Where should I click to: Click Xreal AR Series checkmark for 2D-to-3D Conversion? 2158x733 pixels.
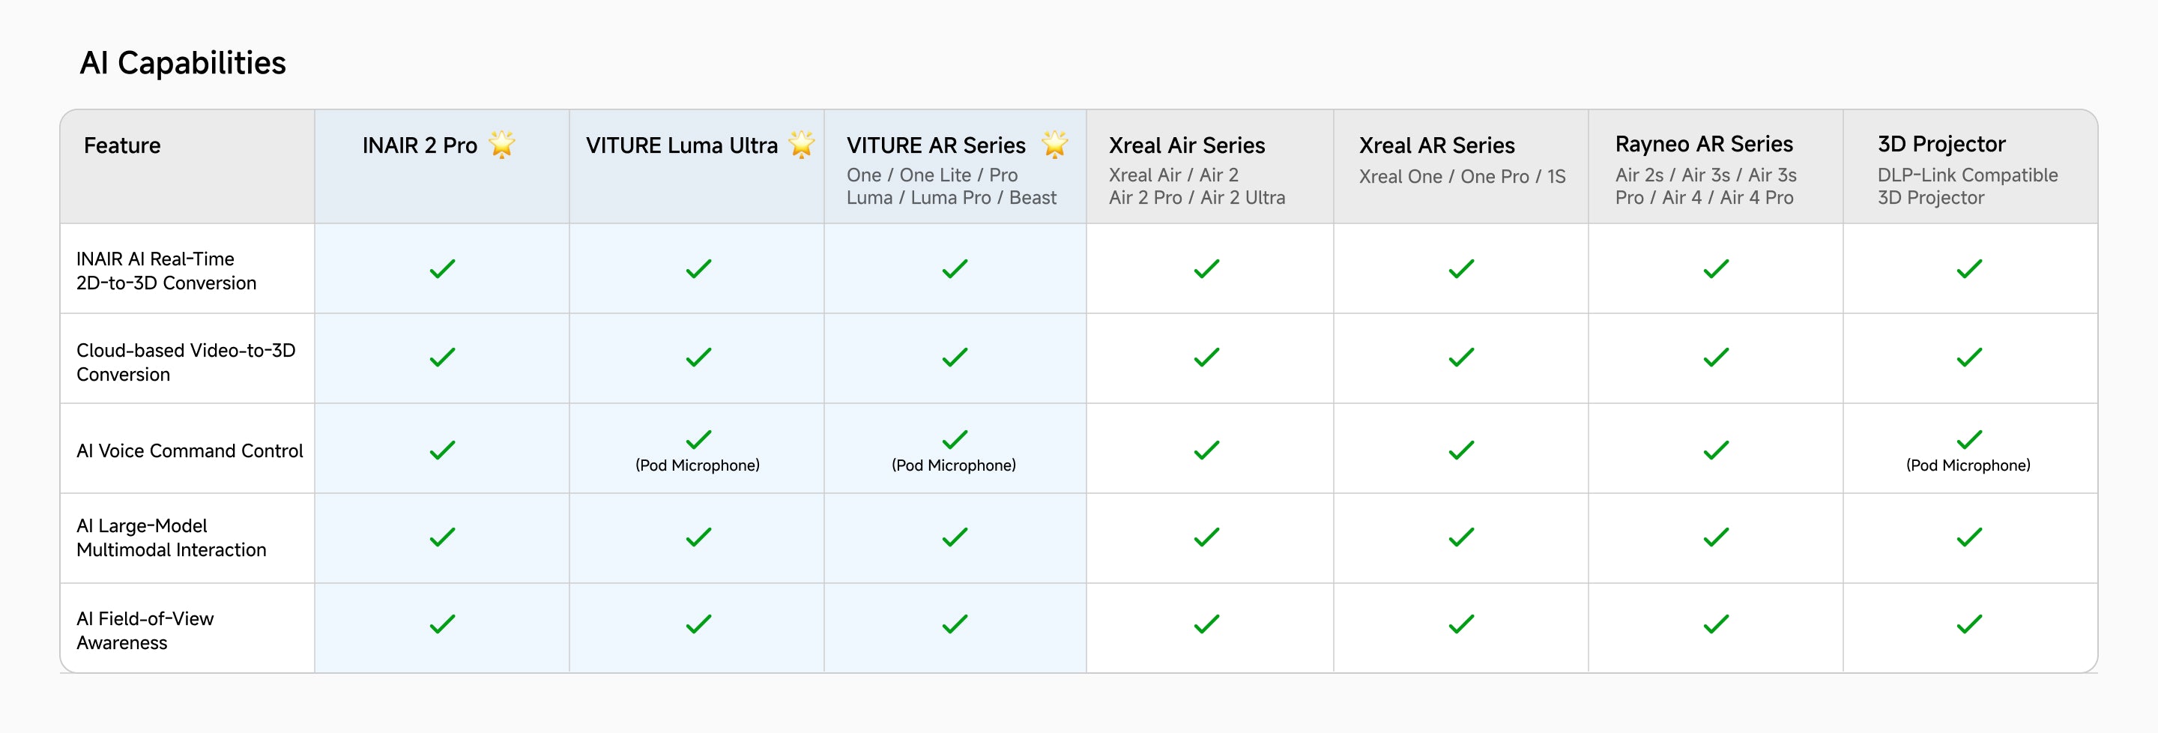pos(1461,269)
